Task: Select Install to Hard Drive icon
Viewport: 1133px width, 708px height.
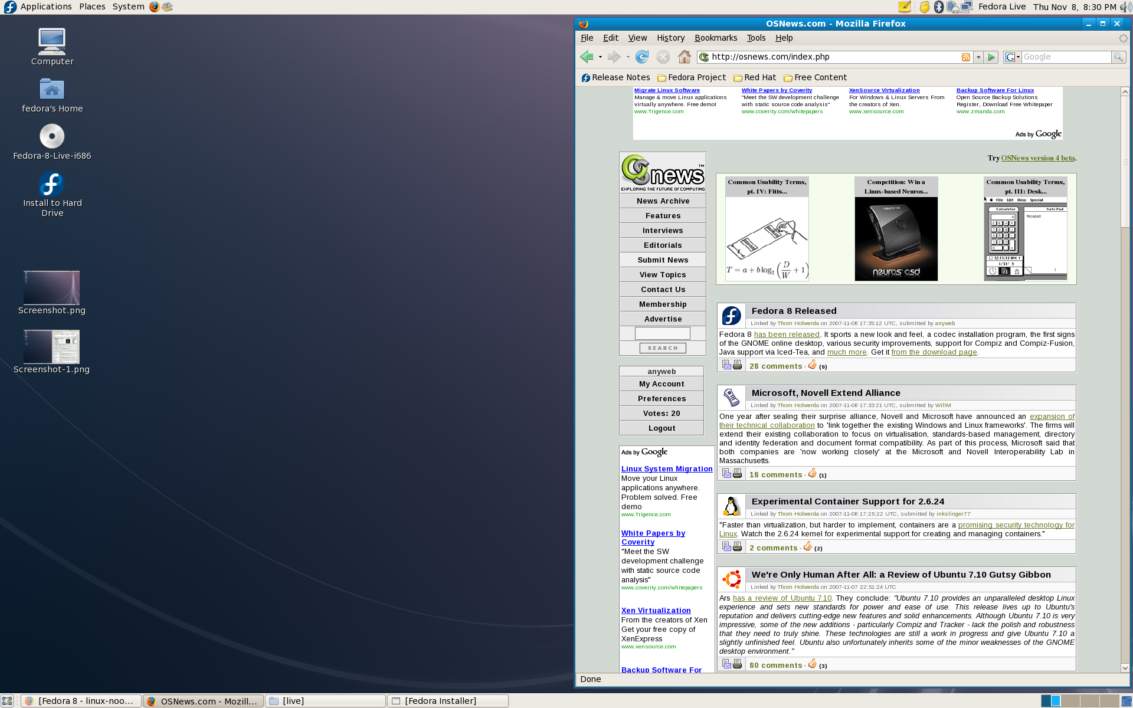Action: pyautogui.click(x=52, y=194)
